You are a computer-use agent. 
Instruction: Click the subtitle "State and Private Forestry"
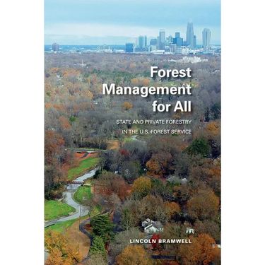point(153,122)
